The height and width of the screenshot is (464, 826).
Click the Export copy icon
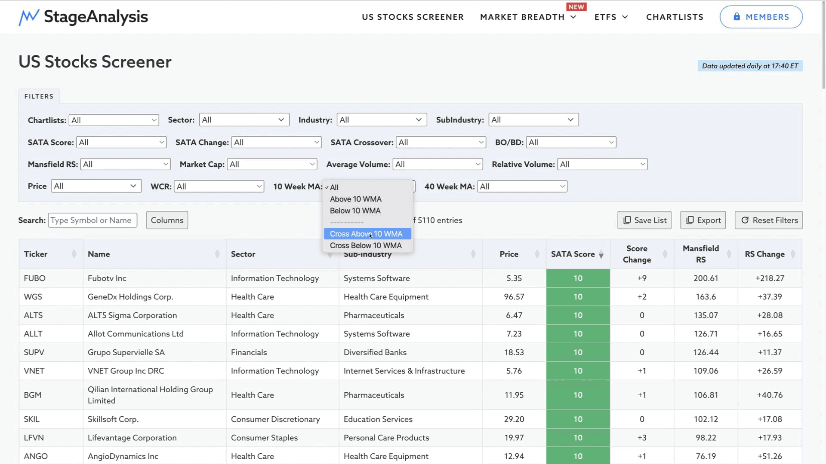pyautogui.click(x=690, y=220)
